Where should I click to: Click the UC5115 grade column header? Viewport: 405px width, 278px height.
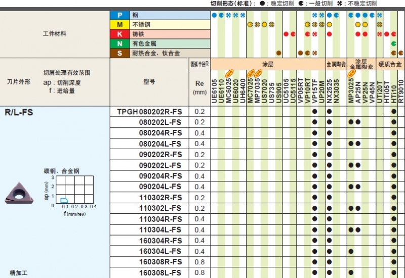(293, 91)
